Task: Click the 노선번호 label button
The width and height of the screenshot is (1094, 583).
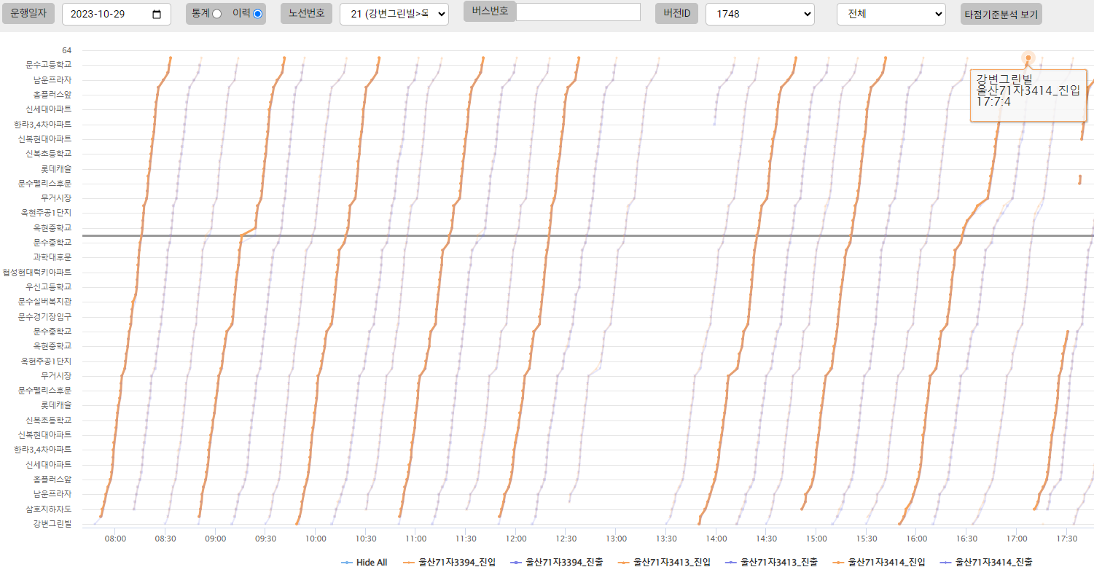Action: (306, 14)
